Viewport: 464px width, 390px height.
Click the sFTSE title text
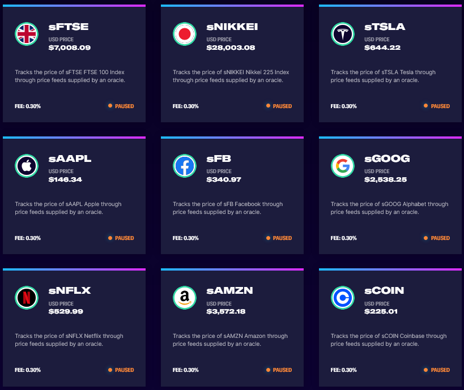pyautogui.click(x=69, y=27)
